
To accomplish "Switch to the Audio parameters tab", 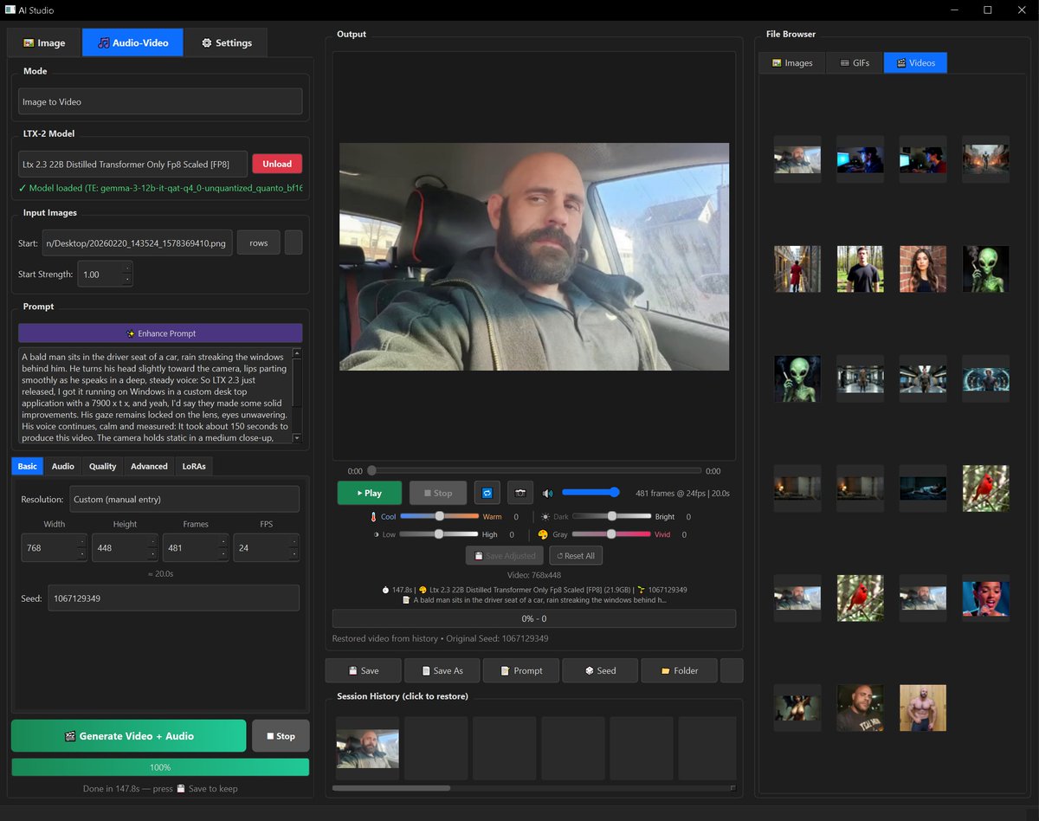I will tap(63, 466).
